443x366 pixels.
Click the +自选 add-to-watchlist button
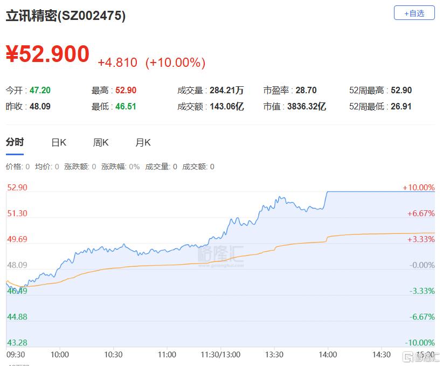click(414, 13)
